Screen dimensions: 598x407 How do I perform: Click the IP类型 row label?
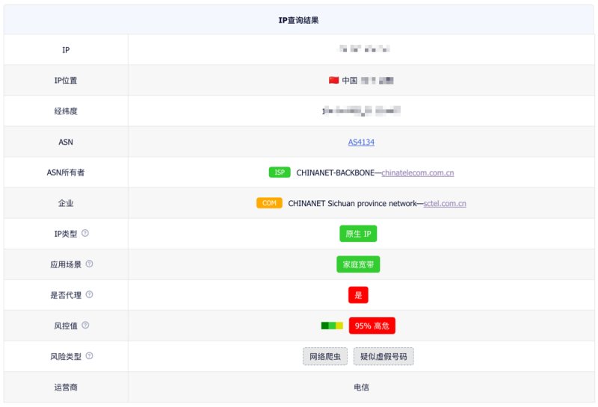tap(66, 234)
